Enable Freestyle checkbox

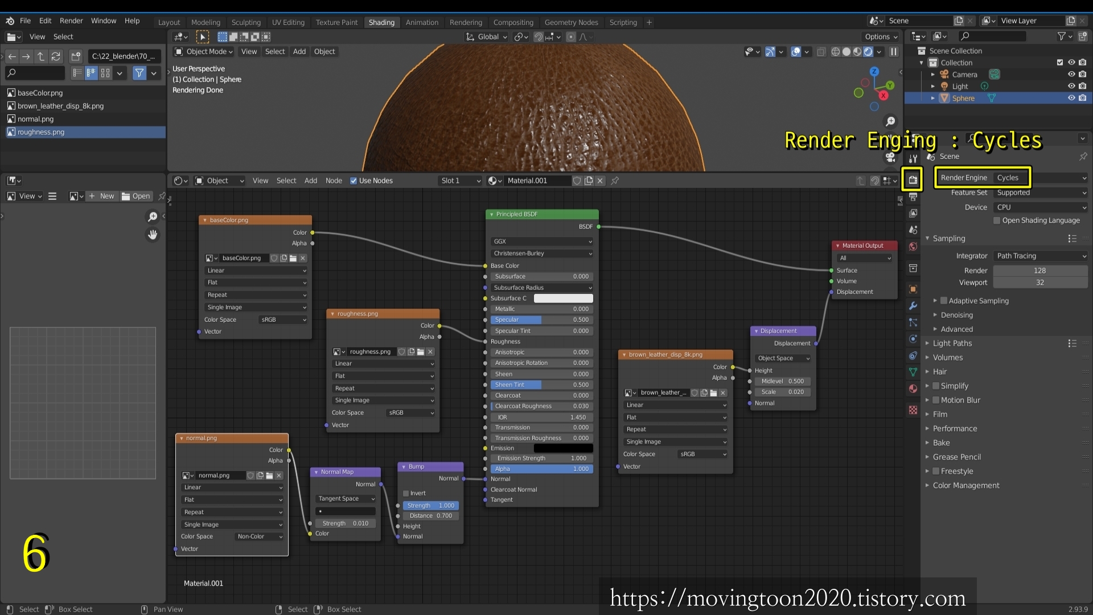pyautogui.click(x=935, y=471)
